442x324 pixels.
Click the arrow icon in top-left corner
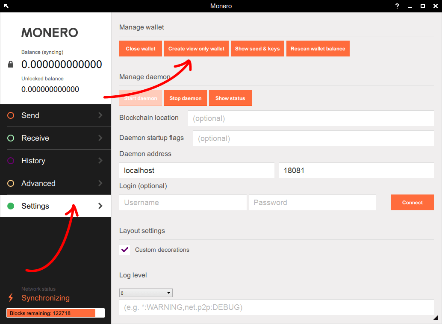click(6, 6)
